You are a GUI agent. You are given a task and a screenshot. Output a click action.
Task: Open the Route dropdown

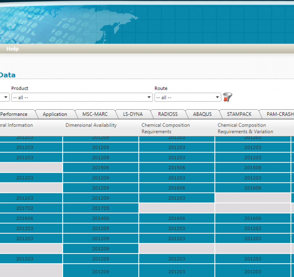click(188, 97)
